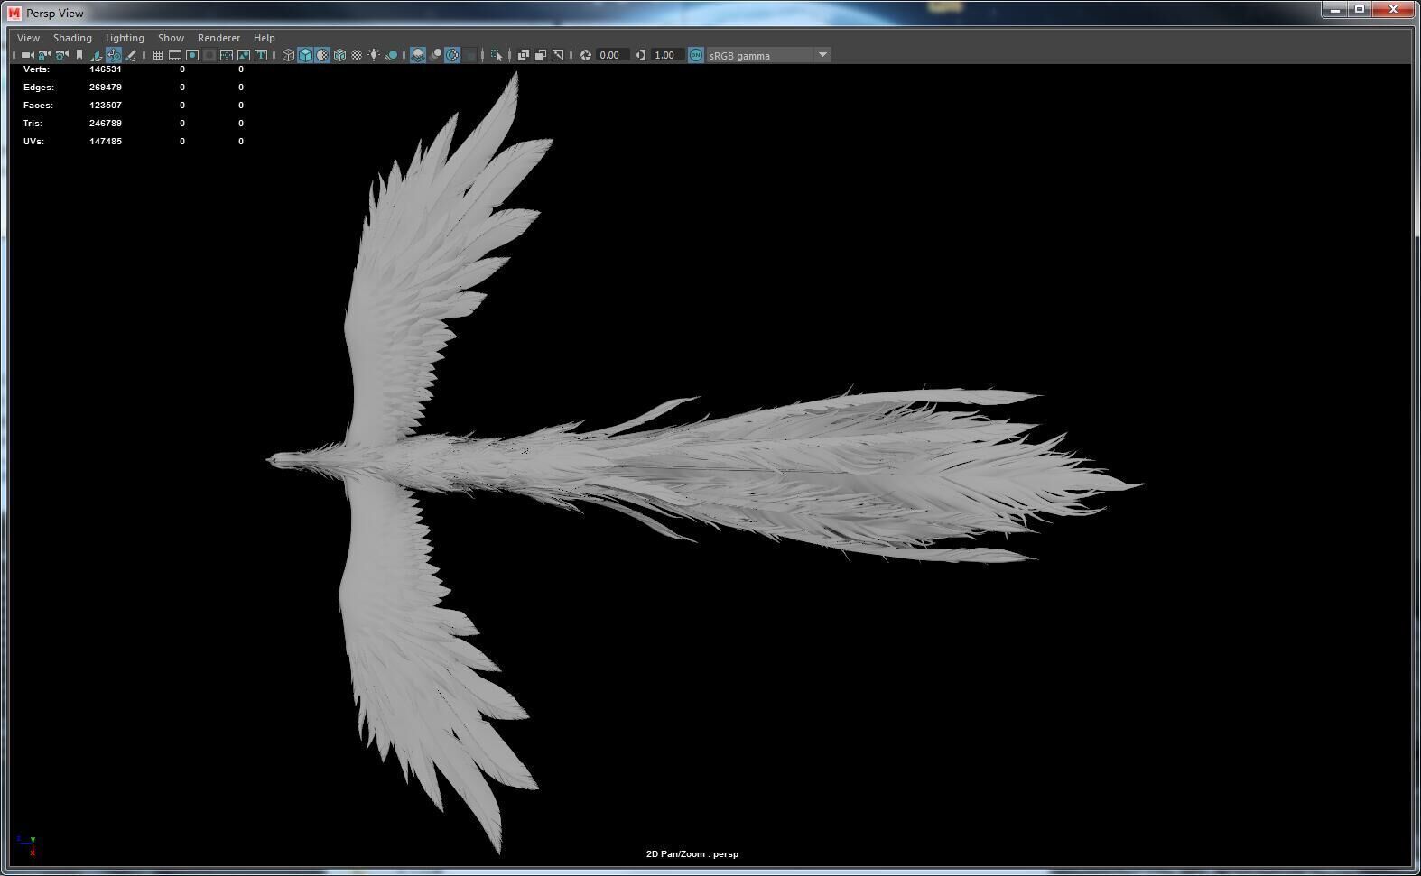Toggle Multisample Anti-aliasing icon
The image size is (1421, 876).
(x=452, y=55)
